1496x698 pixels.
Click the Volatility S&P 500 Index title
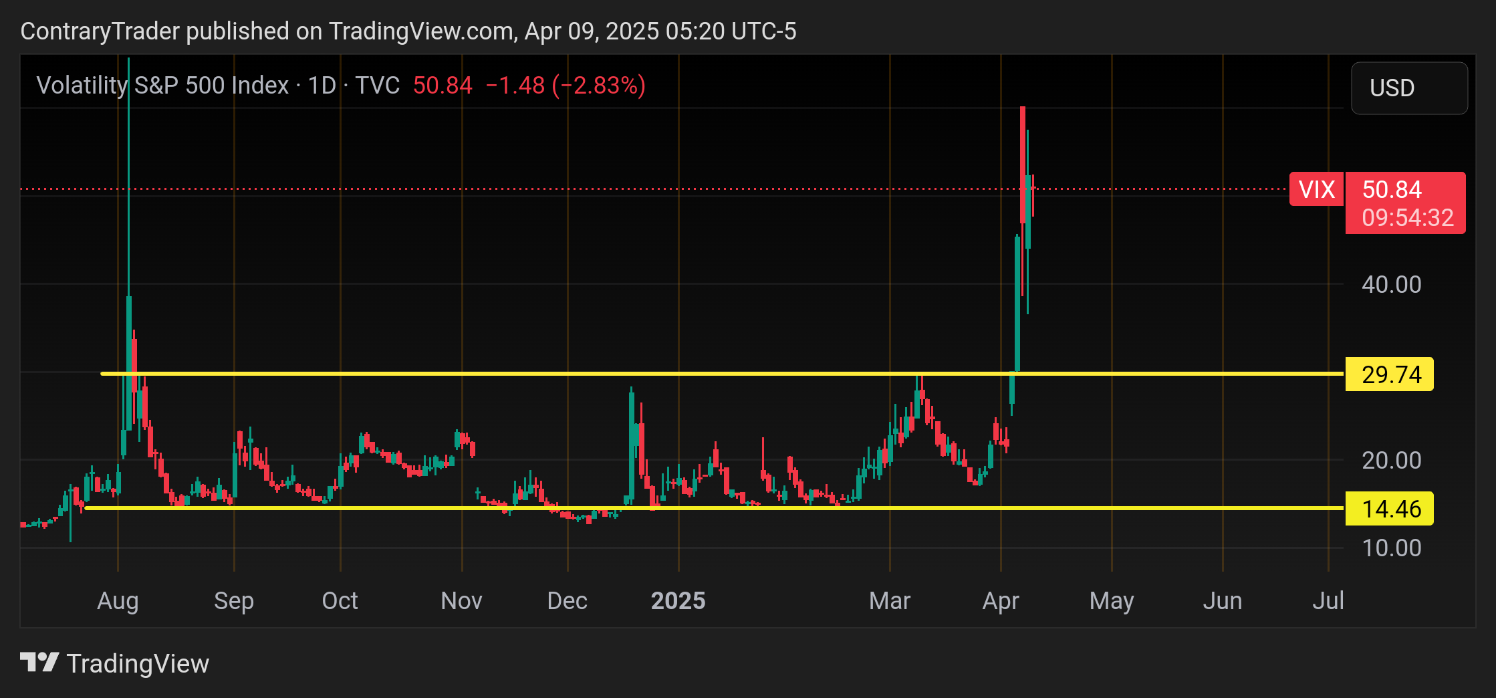pos(162,86)
